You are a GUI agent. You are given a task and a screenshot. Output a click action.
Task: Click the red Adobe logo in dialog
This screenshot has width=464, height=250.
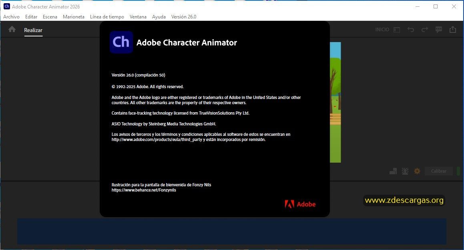300,204
